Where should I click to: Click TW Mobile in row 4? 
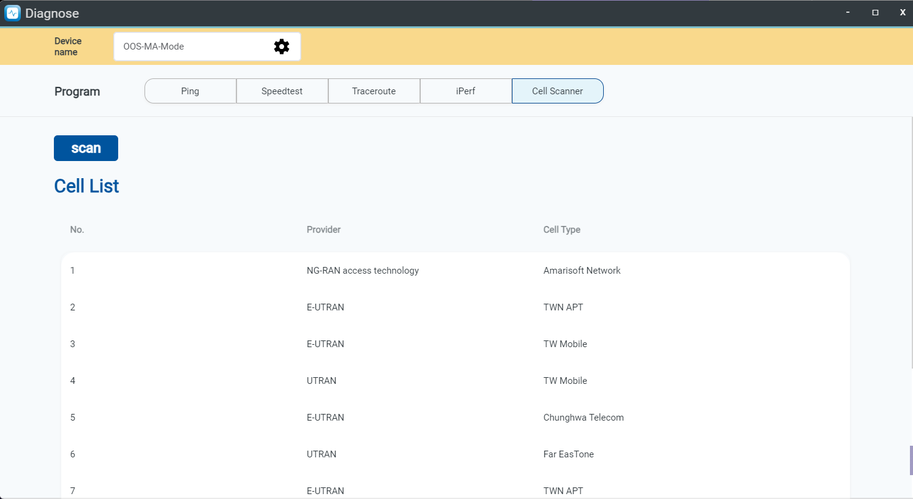point(565,381)
